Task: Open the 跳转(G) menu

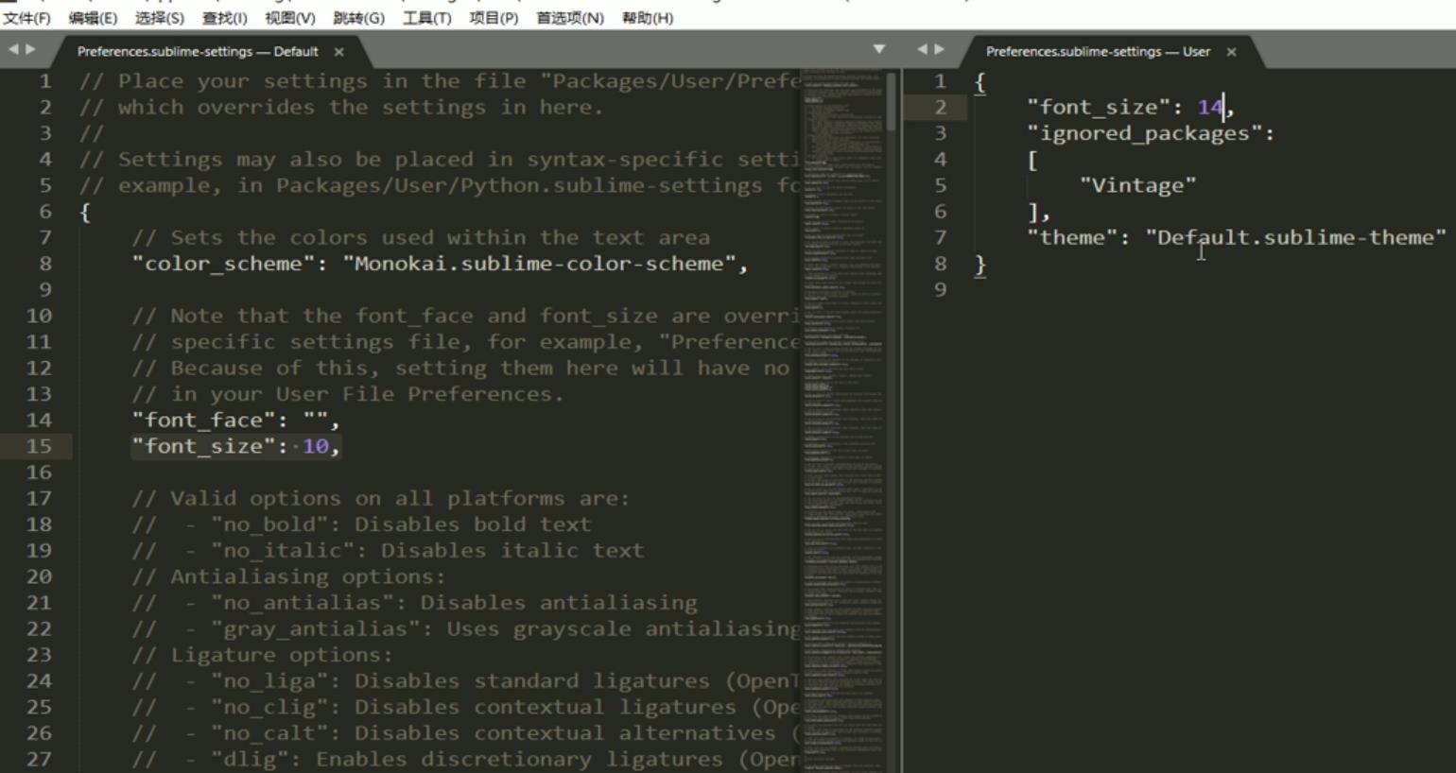Action: tap(358, 18)
